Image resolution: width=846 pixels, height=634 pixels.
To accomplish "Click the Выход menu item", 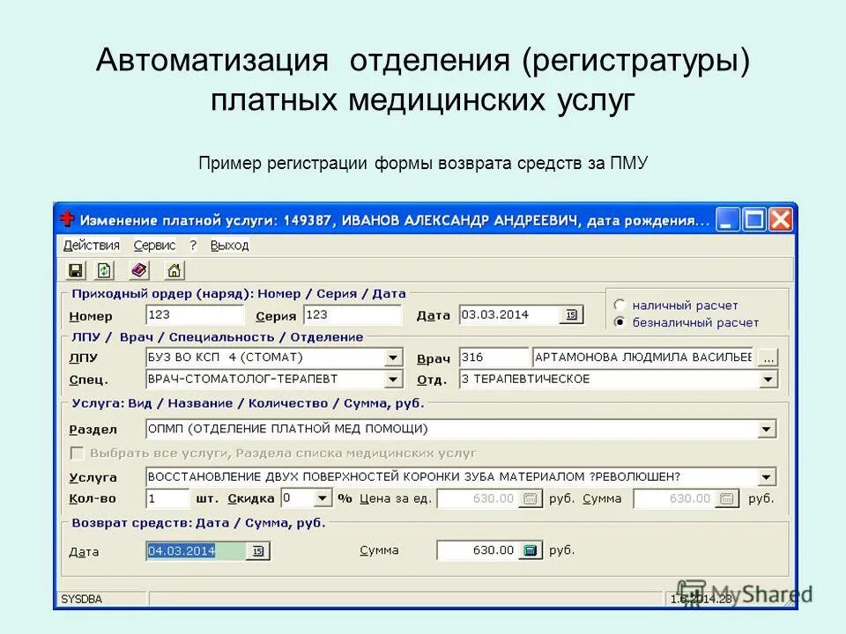I will (x=229, y=246).
